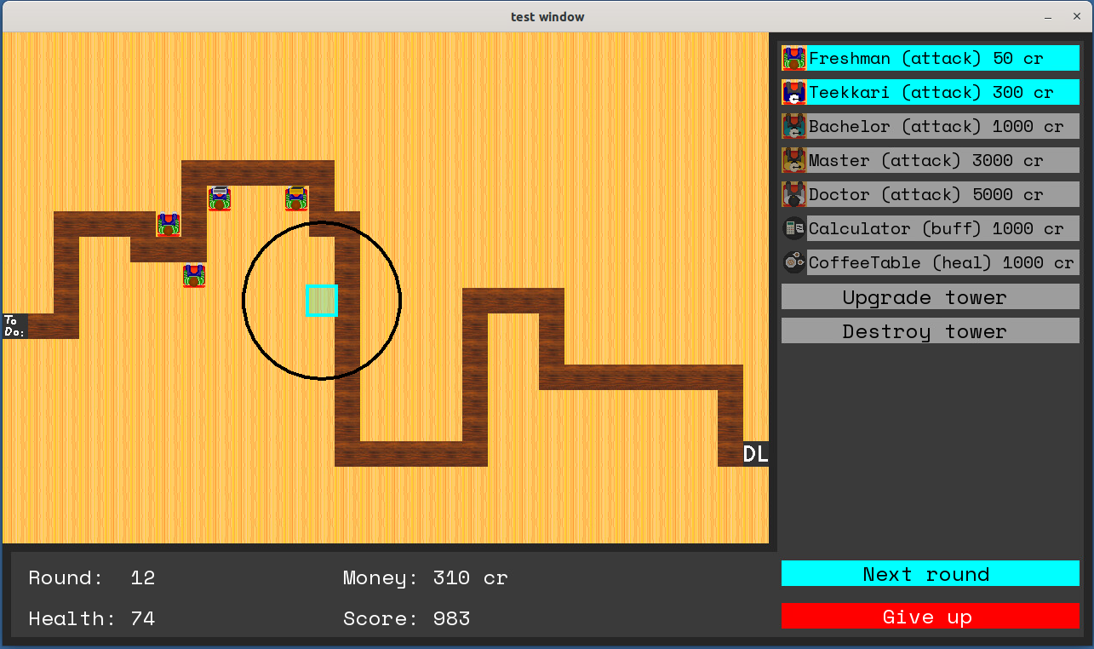Select the Teekkari attack tower, 300 cr
This screenshot has width=1094, height=649.
point(931,92)
